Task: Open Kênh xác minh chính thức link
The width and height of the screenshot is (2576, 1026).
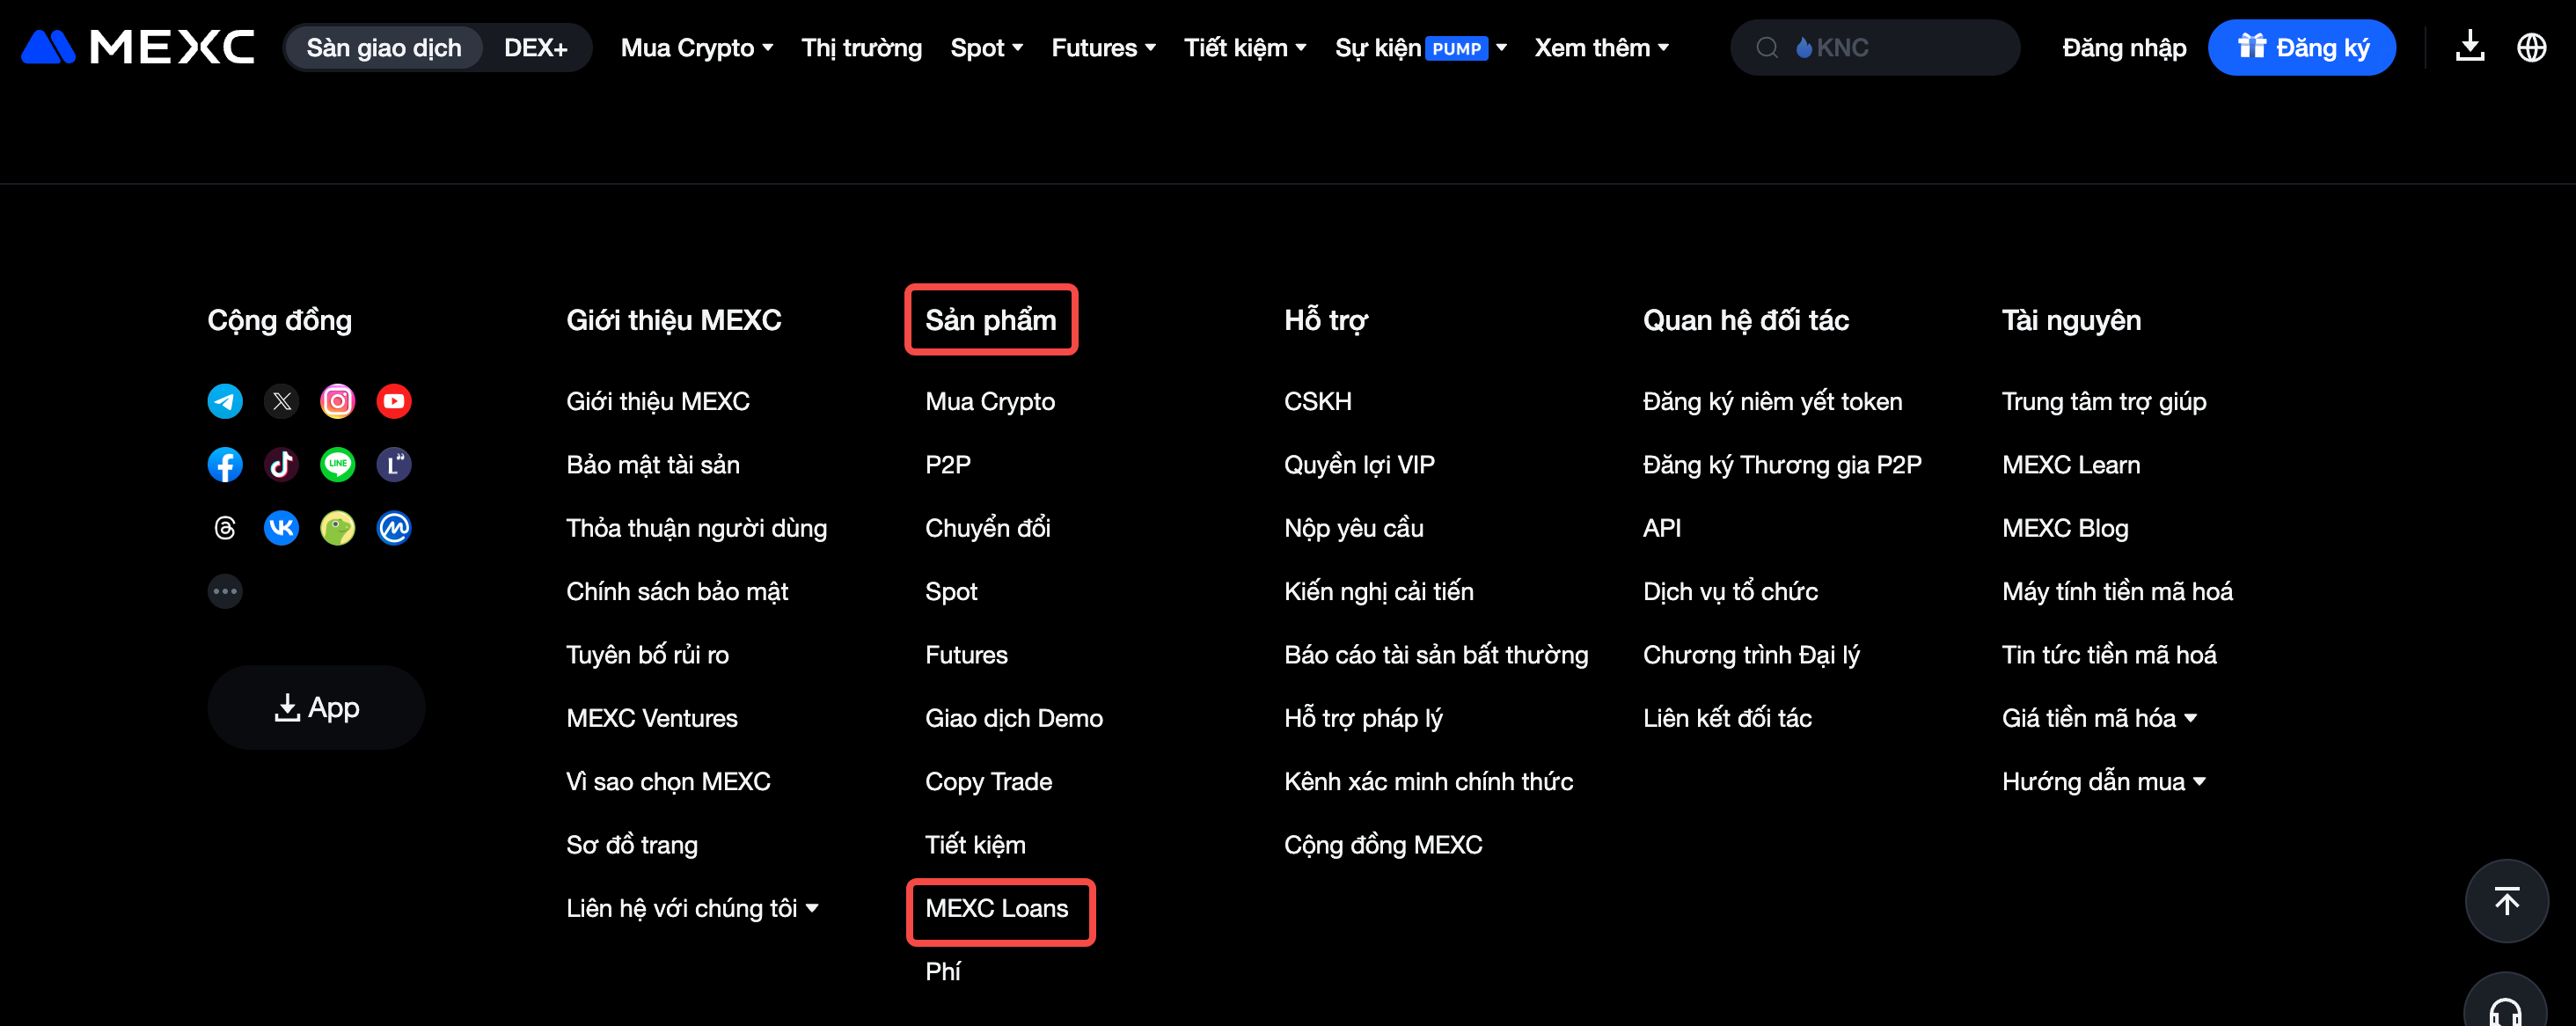Action: (1428, 781)
